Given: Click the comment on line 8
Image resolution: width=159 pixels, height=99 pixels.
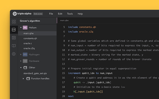Looking at the screenshot, I should [x=113, y=41].
